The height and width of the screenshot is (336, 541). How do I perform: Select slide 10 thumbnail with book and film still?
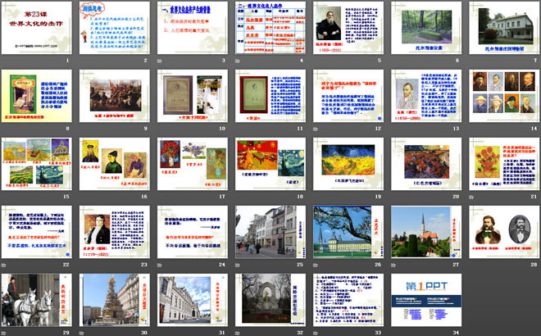(x=193, y=96)
